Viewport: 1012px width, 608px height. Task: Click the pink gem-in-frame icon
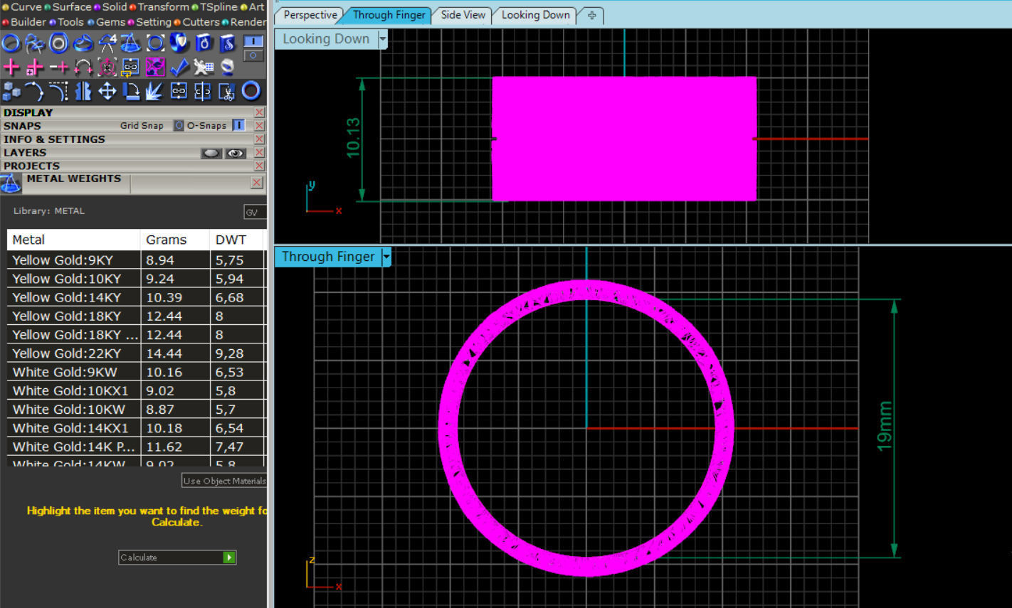tap(107, 68)
